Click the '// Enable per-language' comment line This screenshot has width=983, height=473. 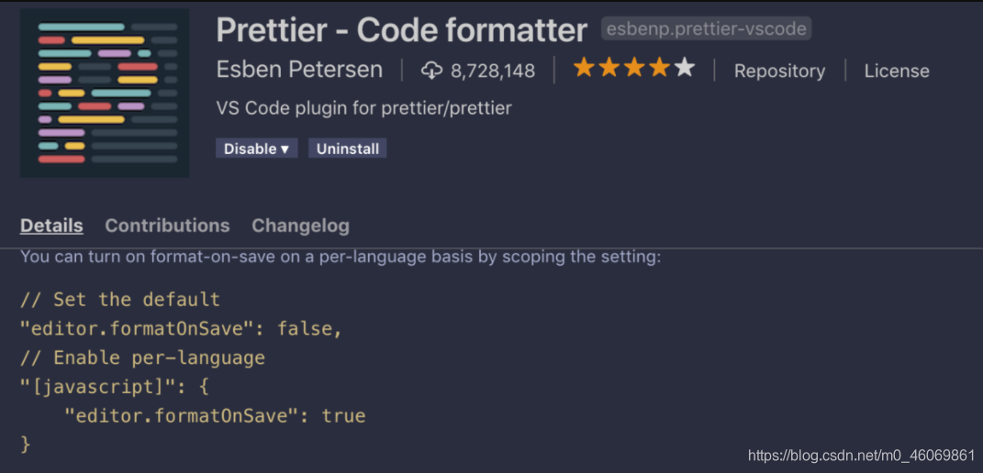click(142, 357)
